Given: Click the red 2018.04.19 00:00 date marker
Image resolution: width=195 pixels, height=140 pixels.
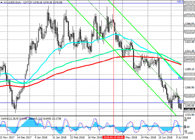Looking at the screenshot, I should tap(114, 137).
